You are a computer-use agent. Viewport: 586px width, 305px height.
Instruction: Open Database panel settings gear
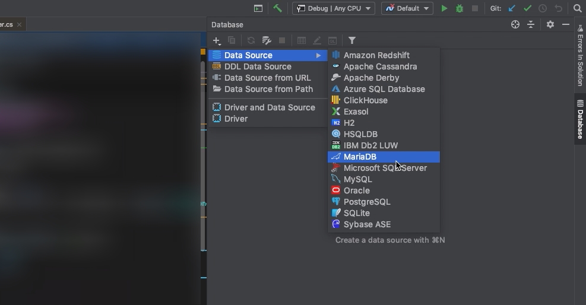coord(550,25)
